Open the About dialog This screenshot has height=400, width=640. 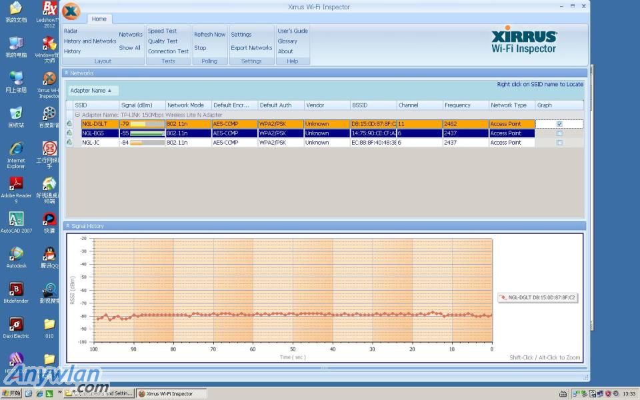[285, 51]
